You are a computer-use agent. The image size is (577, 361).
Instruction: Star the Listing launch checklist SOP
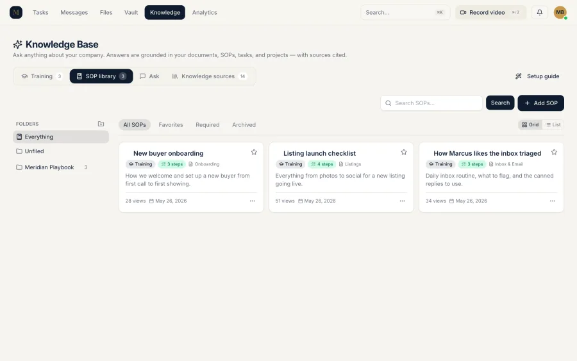[404, 153]
